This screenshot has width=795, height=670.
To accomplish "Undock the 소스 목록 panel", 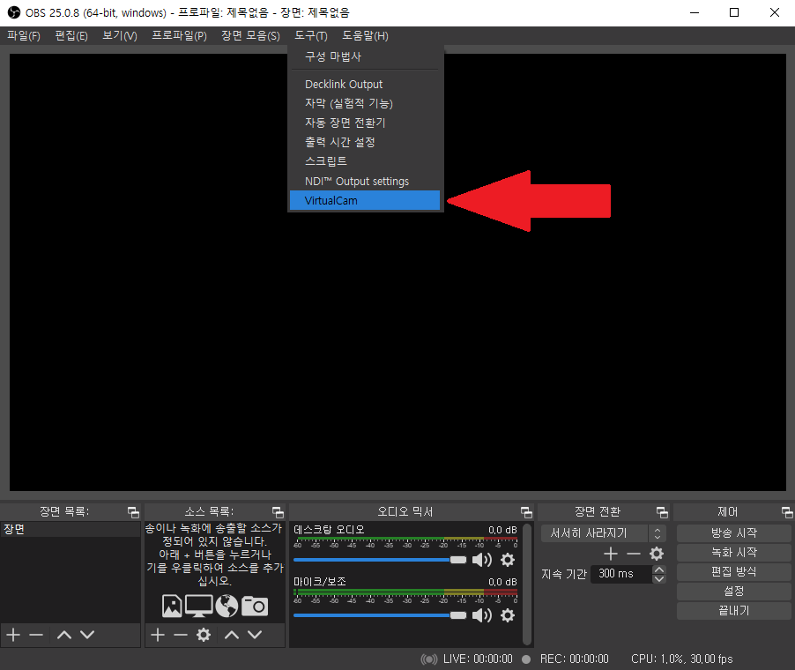I will click(278, 511).
